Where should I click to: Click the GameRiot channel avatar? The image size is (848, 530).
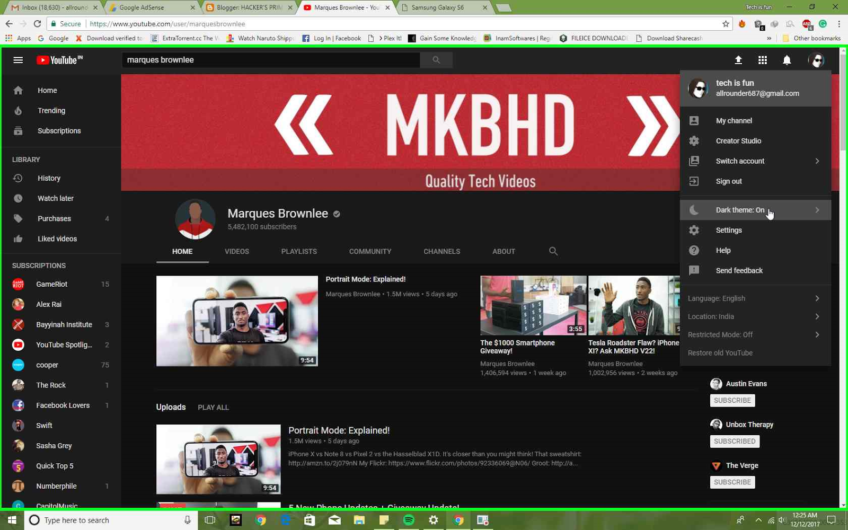coord(18,284)
